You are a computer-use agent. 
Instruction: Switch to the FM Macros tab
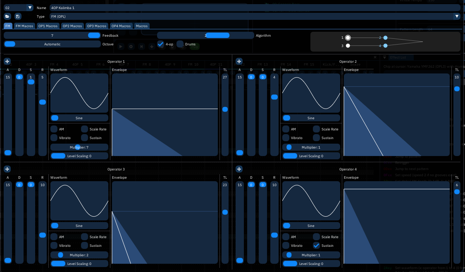(24, 26)
